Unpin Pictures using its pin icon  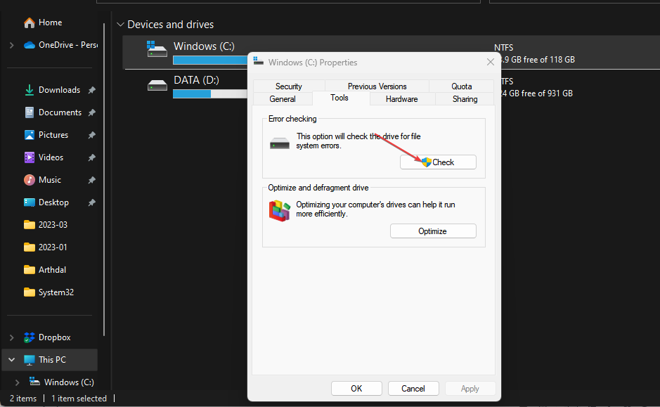92,135
